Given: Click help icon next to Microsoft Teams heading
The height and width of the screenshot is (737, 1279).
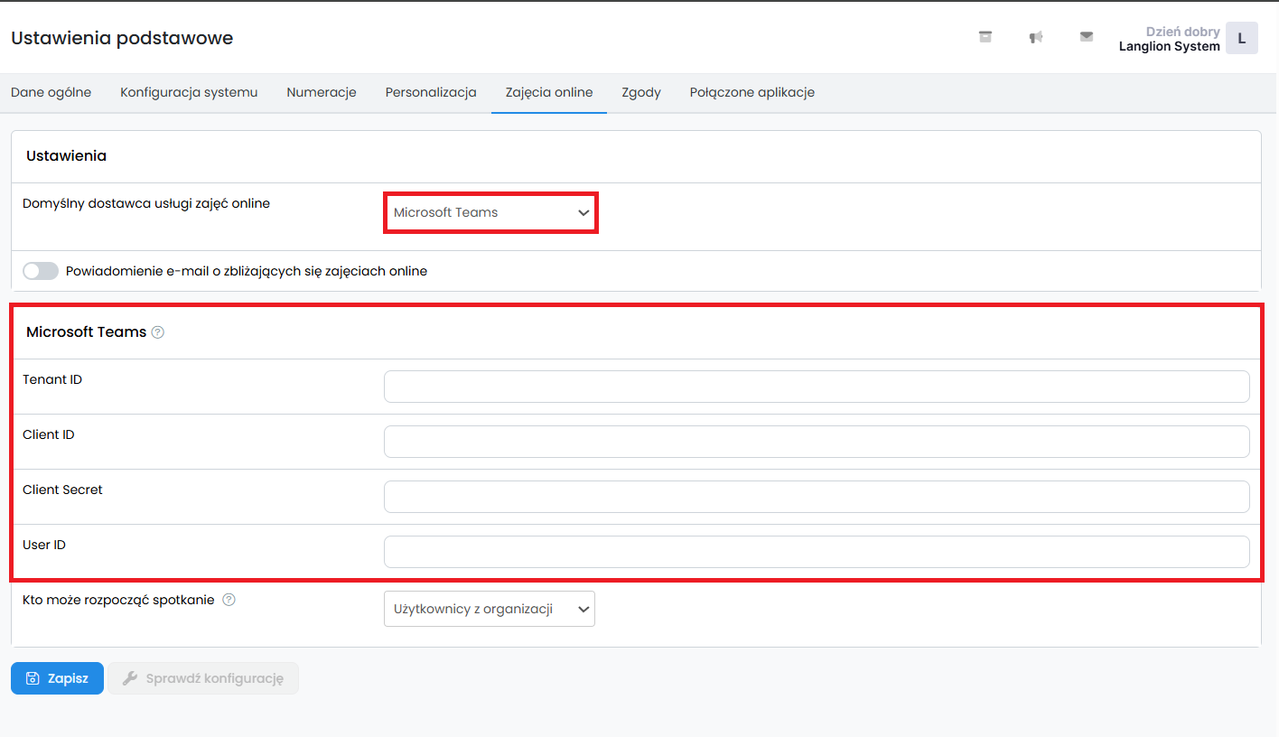Looking at the screenshot, I should click(158, 332).
